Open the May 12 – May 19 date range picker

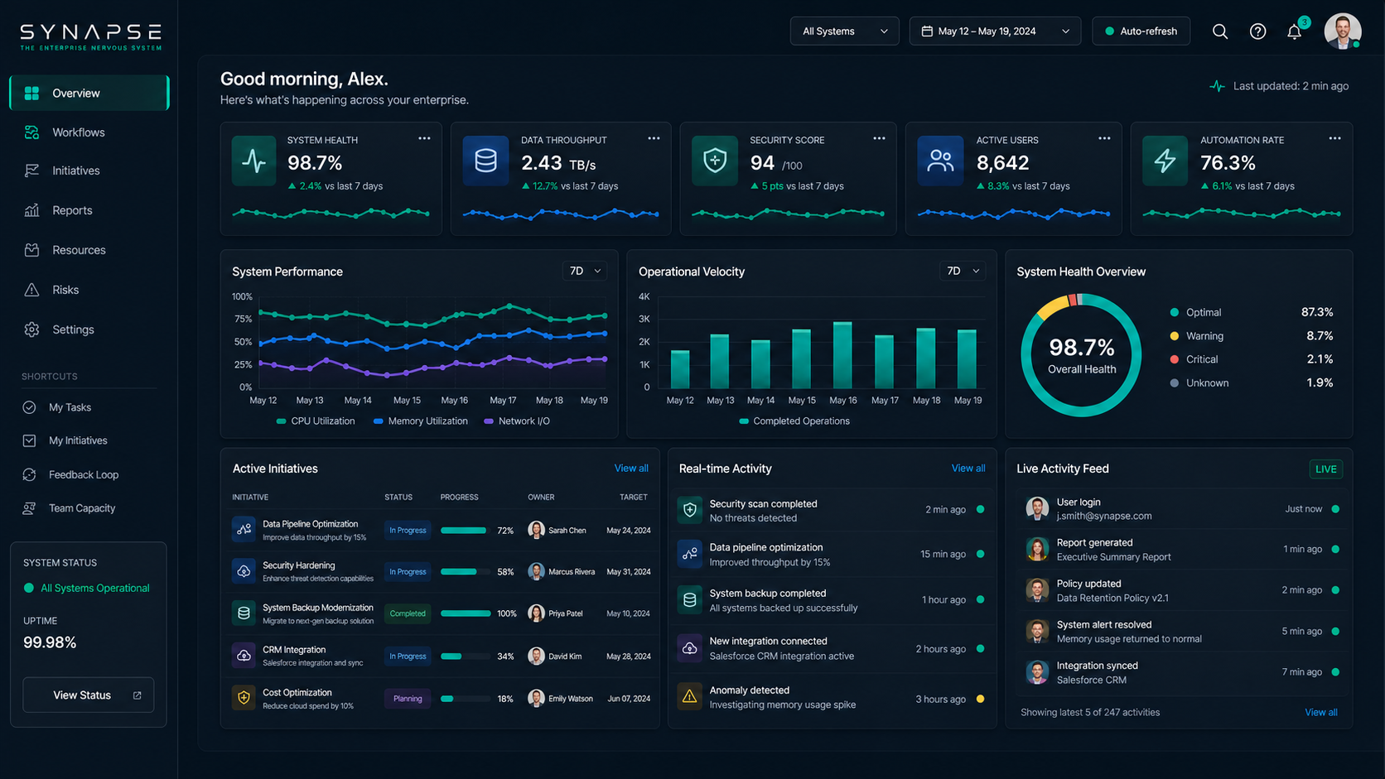click(995, 31)
